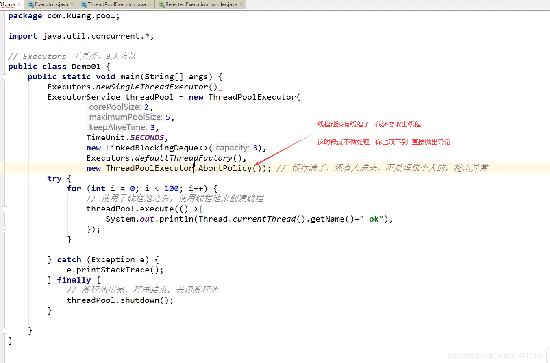Click the comment about closing the thread pool
The width and height of the screenshot is (550, 363).
pyautogui.click(x=142, y=290)
